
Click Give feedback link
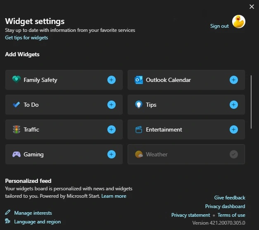coord(230,198)
